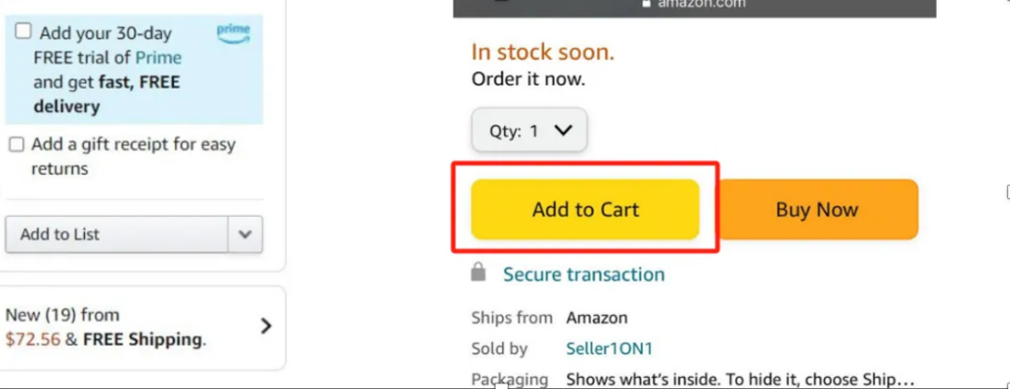Click the Prime smile logo icon
The image size is (1010, 389).
(x=233, y=34)
